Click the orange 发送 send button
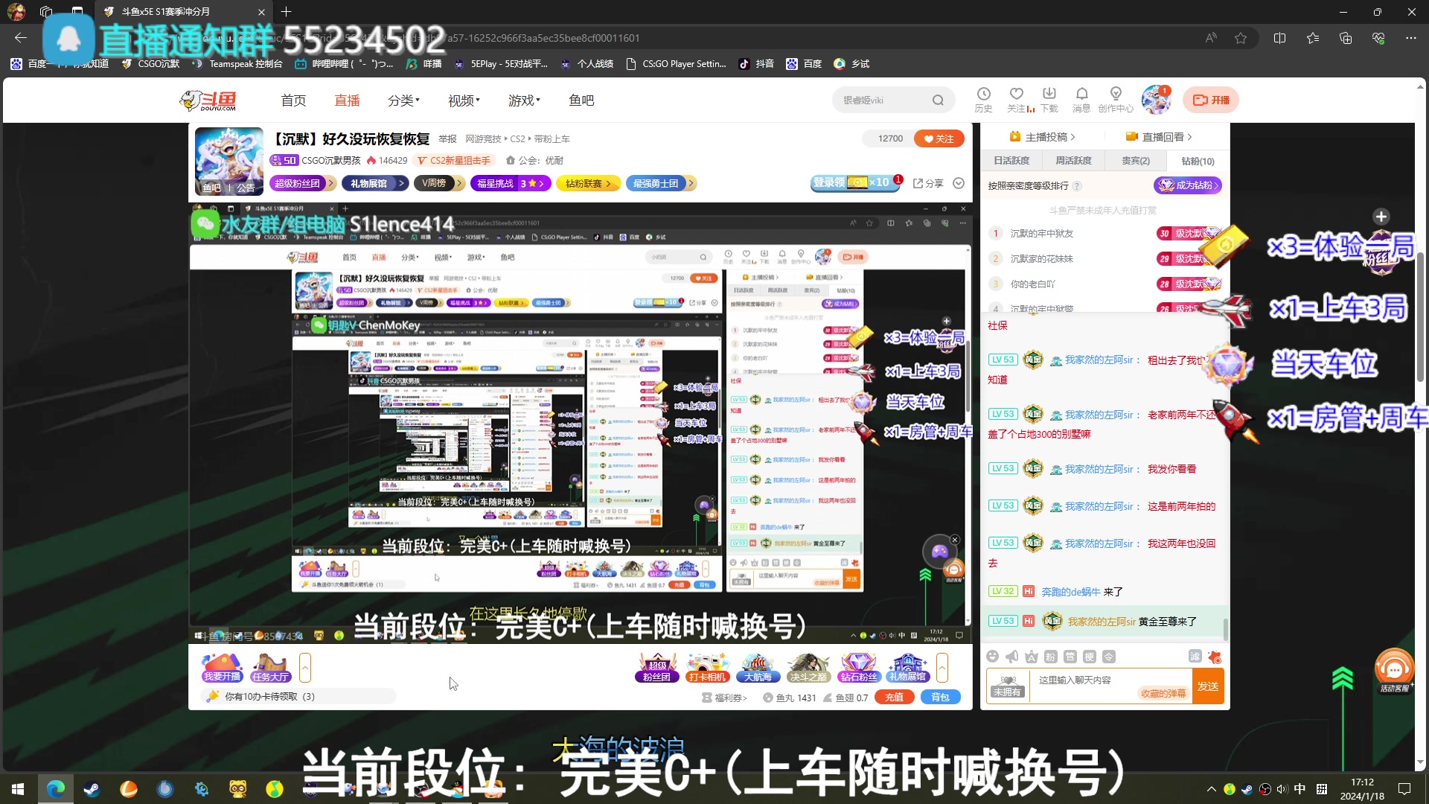Screen dimensions: 1429x804 pos(1208,686)
